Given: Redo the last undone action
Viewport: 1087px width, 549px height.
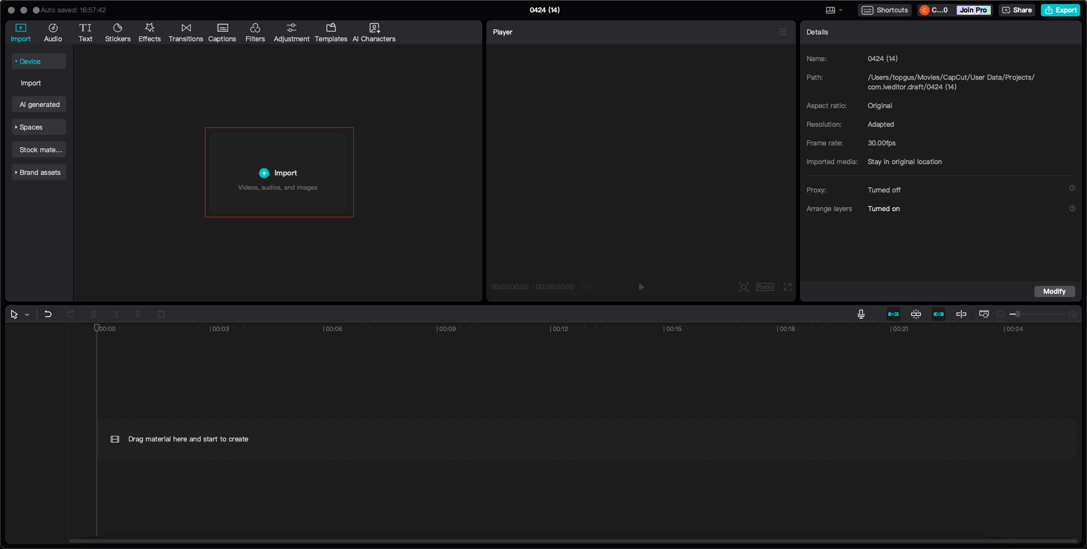Looking at the screenshot, I should coord(71,314).
